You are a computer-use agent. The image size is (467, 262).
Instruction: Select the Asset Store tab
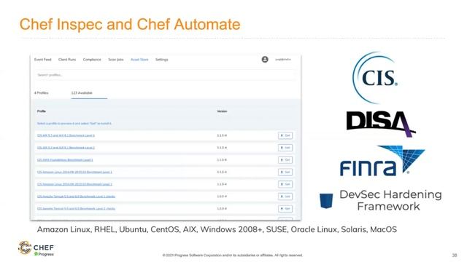[139, 60]
